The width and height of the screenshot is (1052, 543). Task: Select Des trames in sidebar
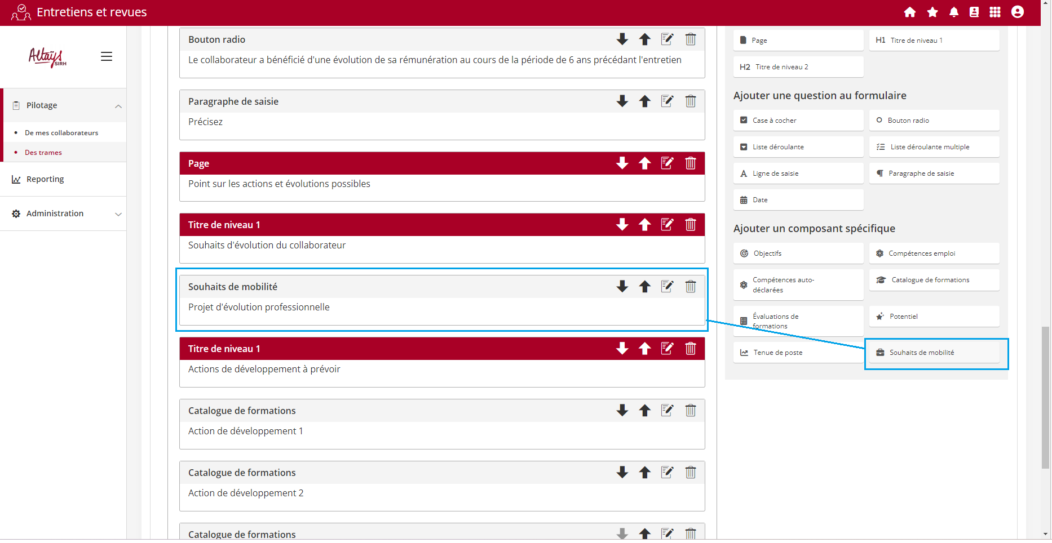click(x=43, y=153)
